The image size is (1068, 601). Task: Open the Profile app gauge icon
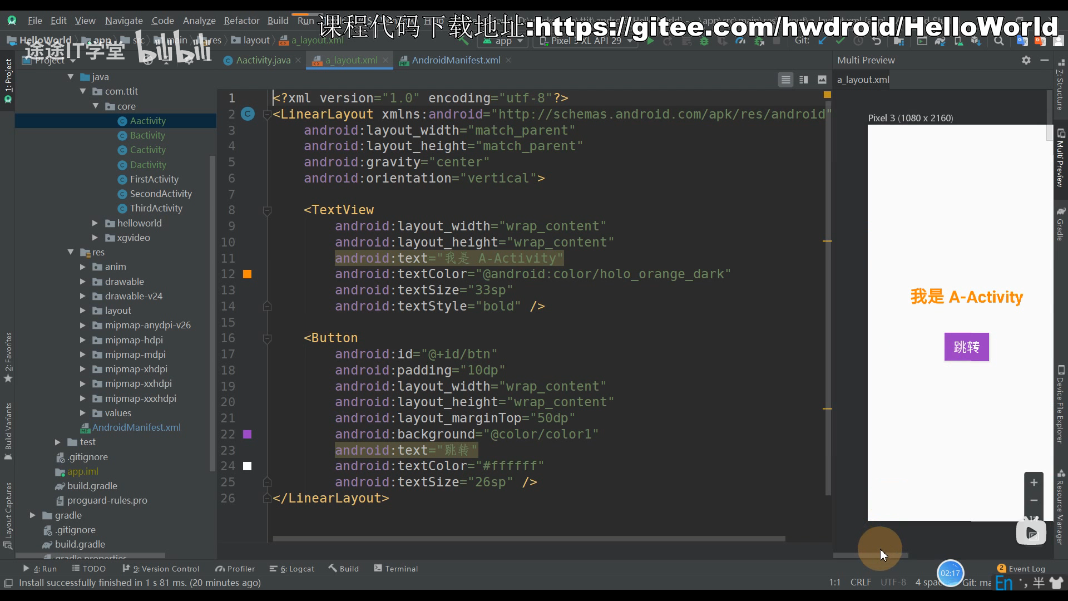740,41
